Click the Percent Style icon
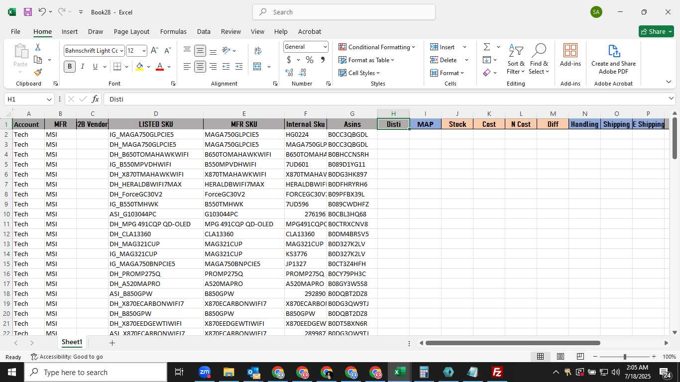680x382 pixels. click(310, 60)
